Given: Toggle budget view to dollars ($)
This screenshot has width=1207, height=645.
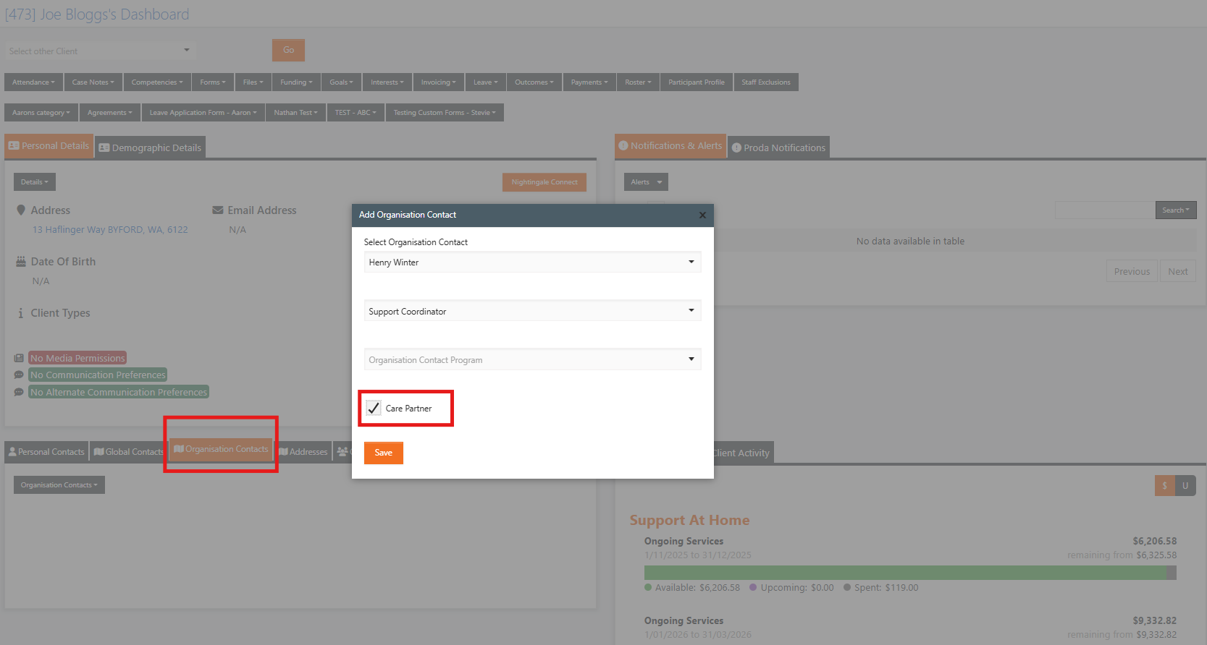Looking at the screenshot, I should pyautogui.click(x=1164, y=486).
